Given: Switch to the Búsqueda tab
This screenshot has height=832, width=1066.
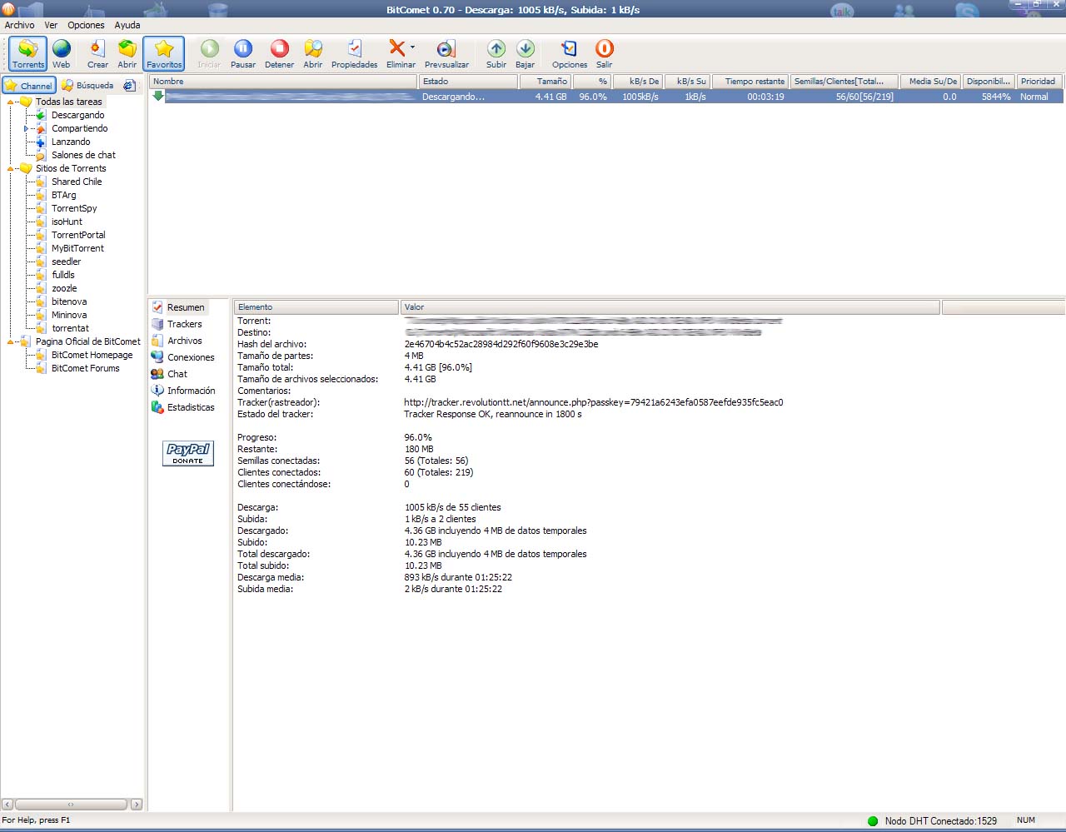Looking at the screenshot, I should 88,85.
